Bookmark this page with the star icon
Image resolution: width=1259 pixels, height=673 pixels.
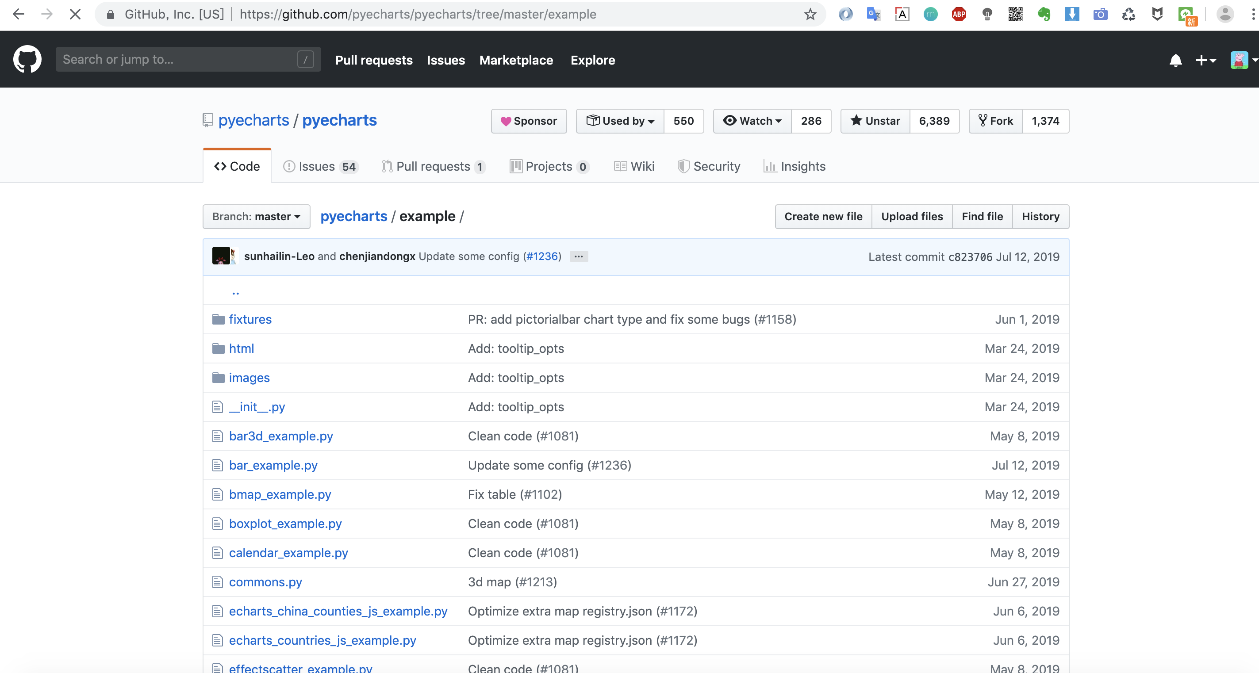tap(810, 14)
